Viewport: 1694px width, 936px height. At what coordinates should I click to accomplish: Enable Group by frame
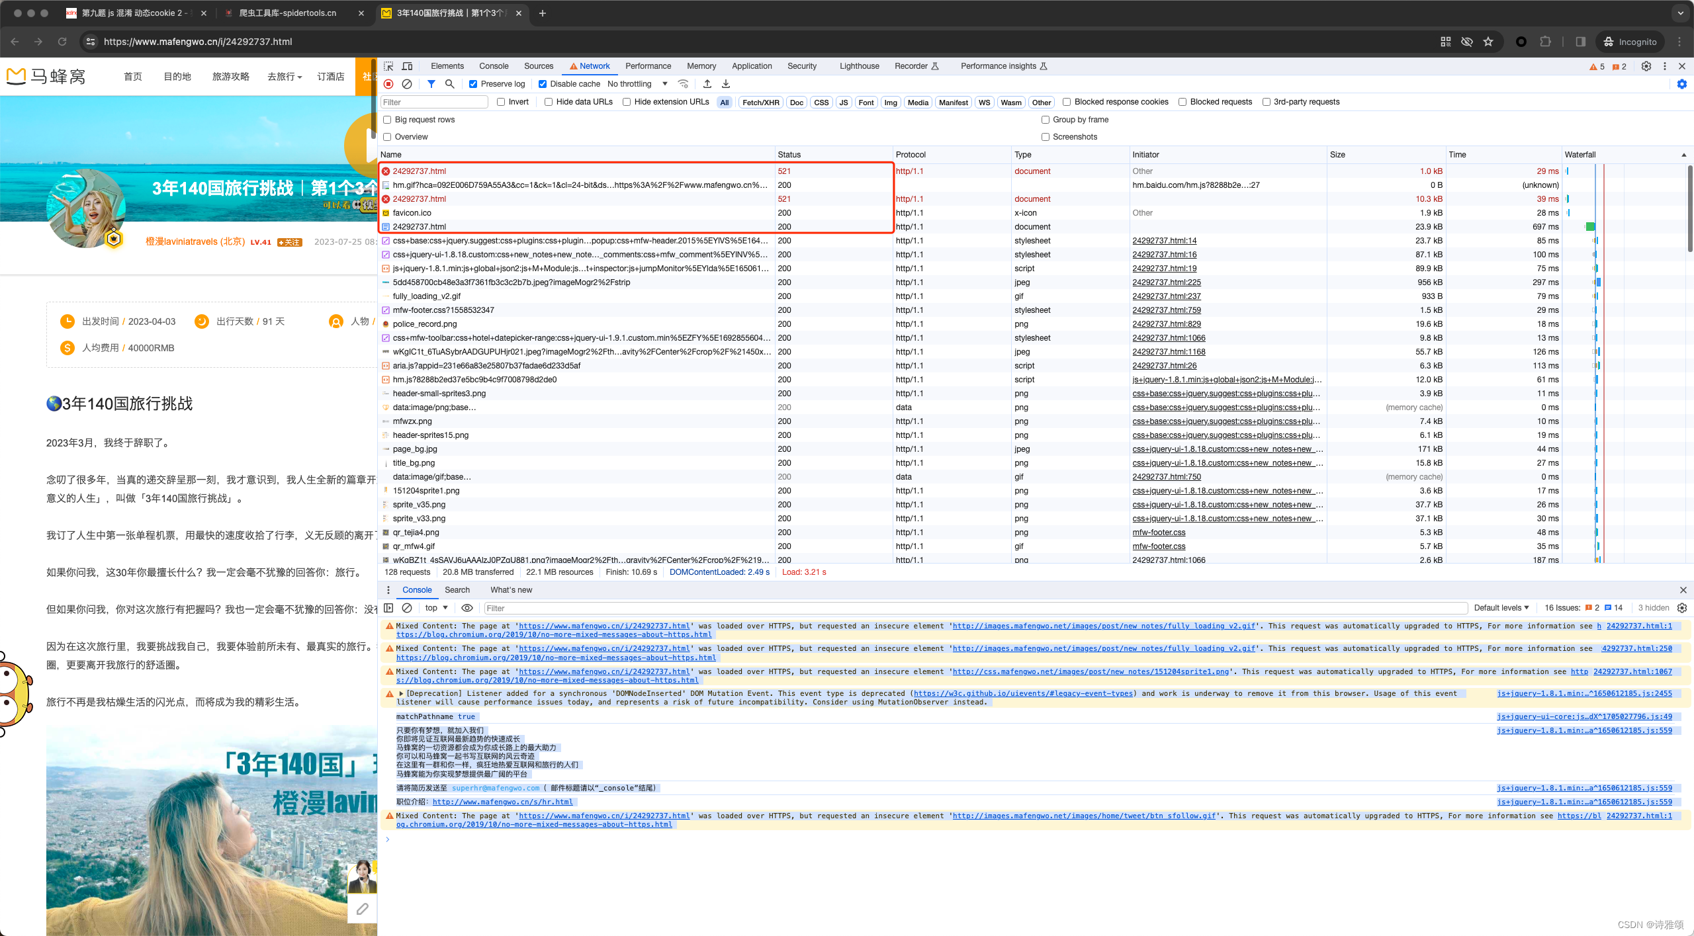pos(1046,120)
